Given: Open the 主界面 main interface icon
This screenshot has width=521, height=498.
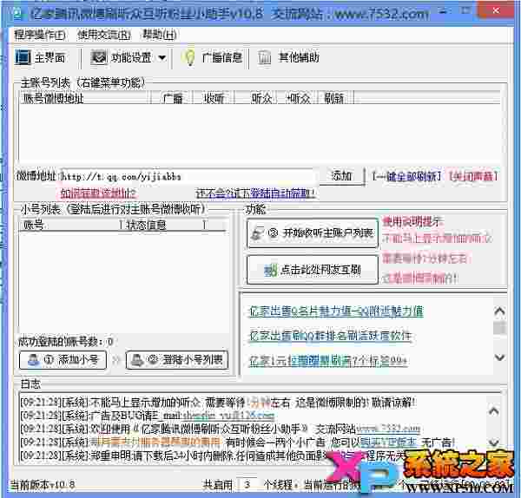Looking at the screenshot, I should coord(23,57).
